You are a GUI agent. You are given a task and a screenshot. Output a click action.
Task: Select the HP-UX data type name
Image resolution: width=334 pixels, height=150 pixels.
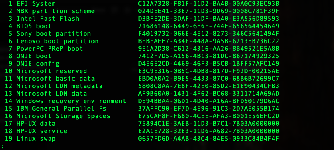pos(36,124)
